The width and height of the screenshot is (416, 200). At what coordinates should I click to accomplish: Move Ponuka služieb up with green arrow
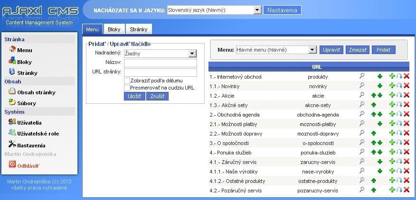[x=374, y=152]
